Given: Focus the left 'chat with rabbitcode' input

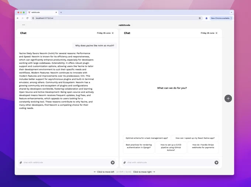Looking at the screenshot, I should click(x=66, y=162).
